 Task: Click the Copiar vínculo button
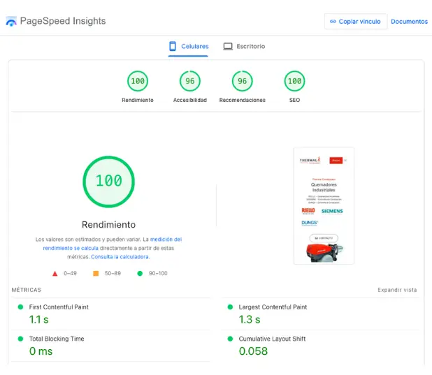coord(355,22)
